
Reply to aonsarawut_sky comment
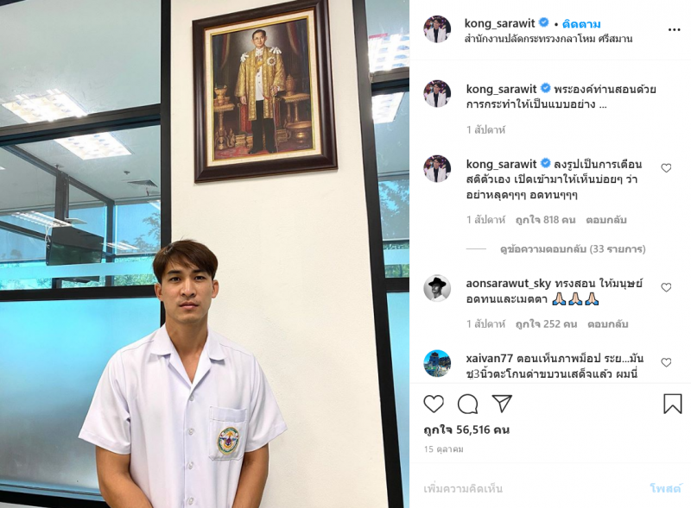pos(608,324)
